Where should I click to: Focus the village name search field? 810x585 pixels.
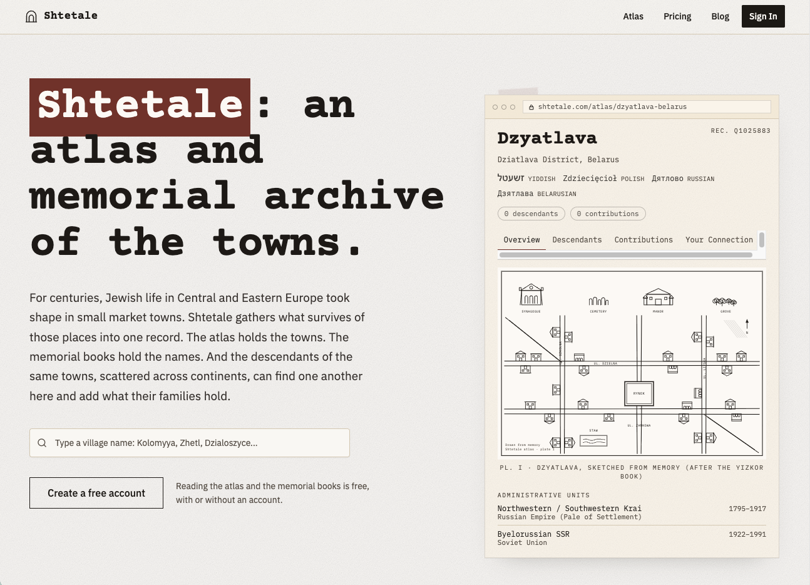pos(190,443)
